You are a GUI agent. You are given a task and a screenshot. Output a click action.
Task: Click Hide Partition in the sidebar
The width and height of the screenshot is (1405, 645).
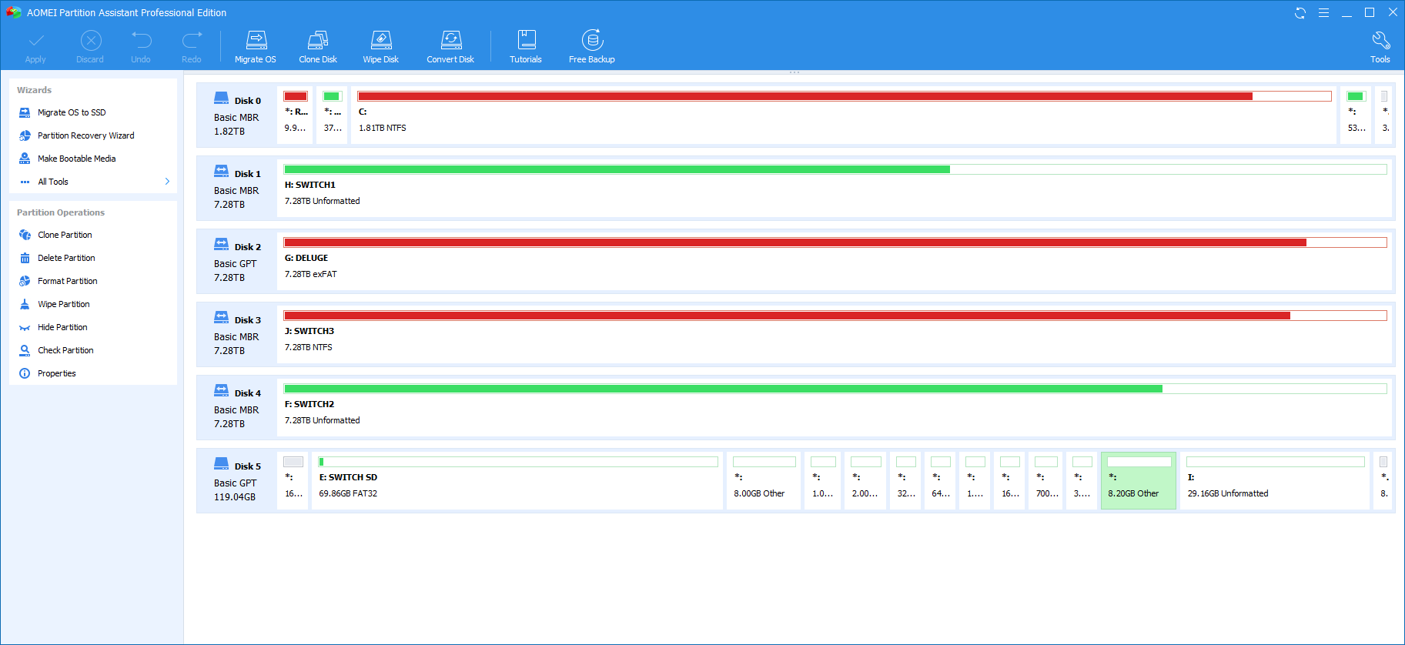(62, 327)
